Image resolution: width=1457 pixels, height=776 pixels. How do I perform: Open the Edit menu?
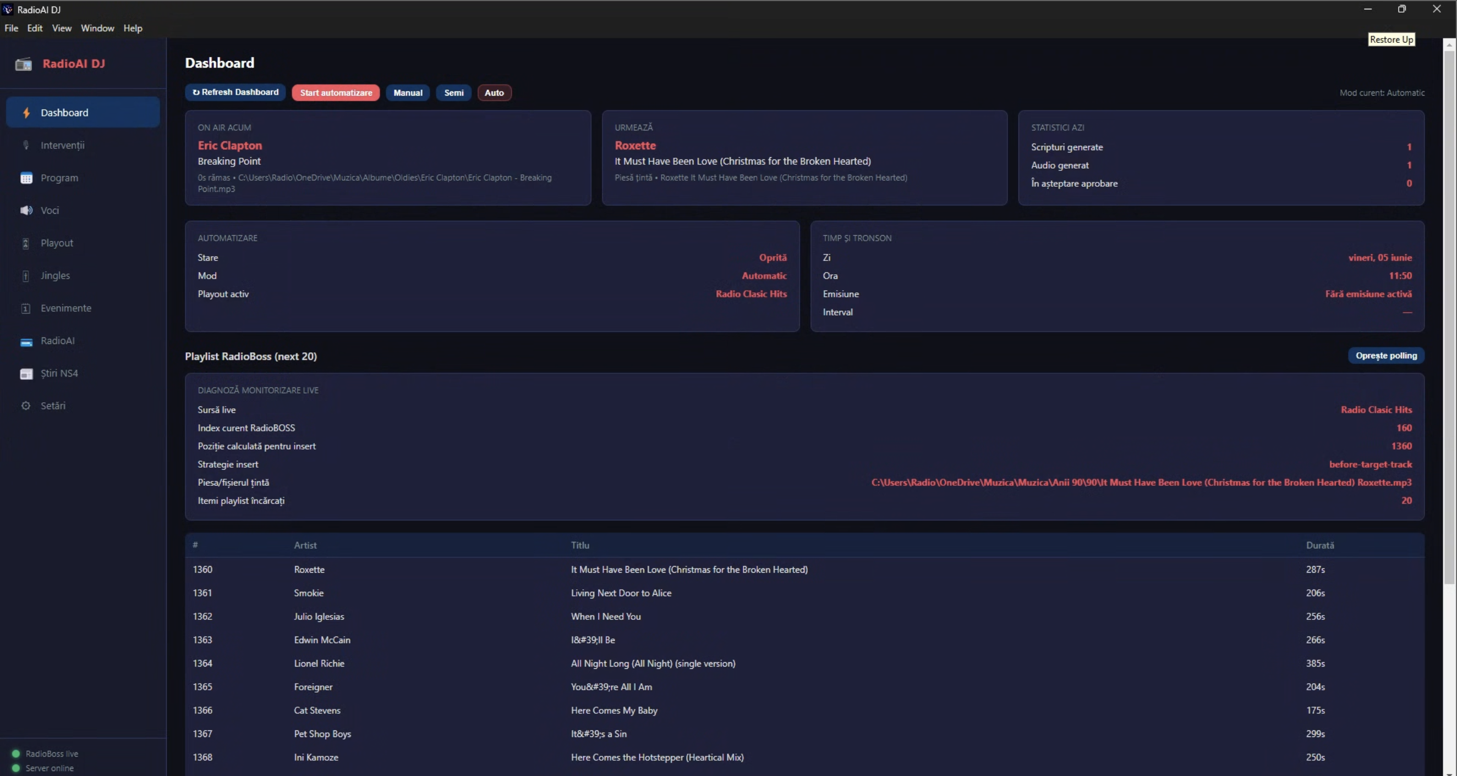tap(35, 28)
